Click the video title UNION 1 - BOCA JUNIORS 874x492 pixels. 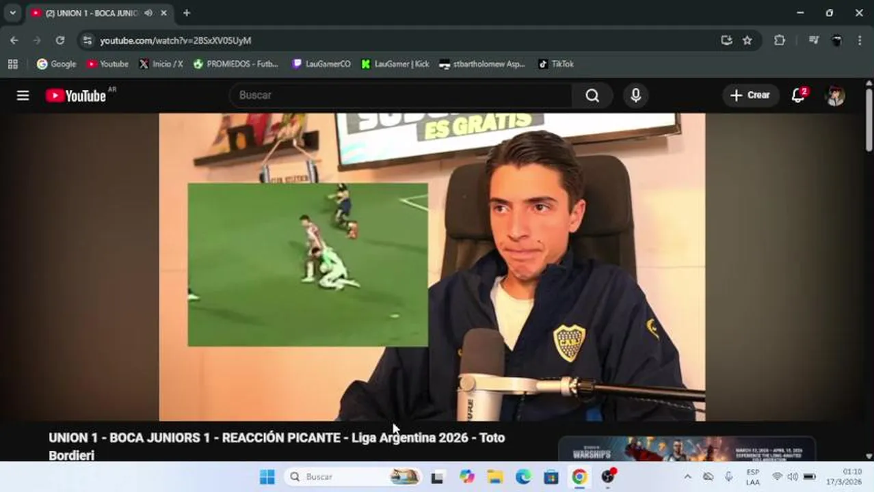coord(276,446)
